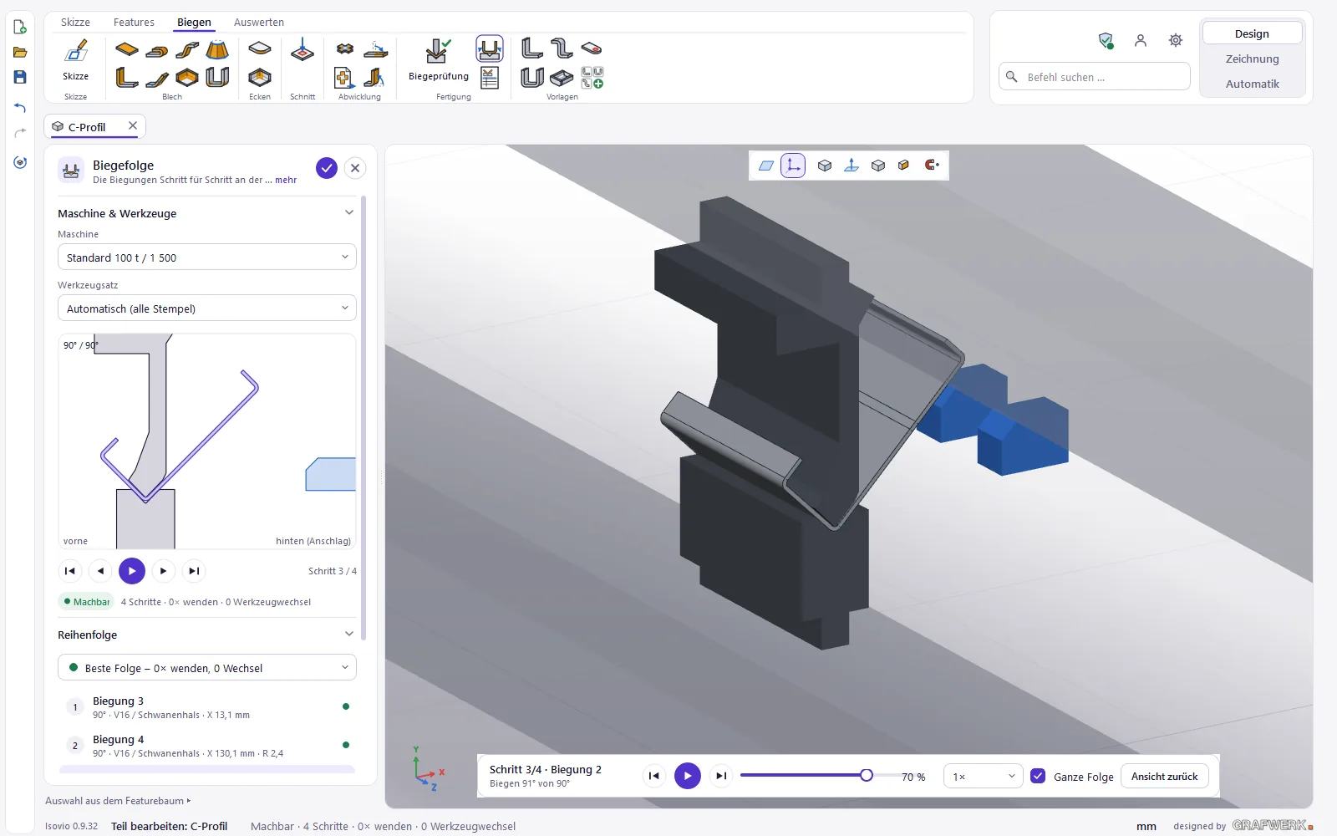The image size is (1337, 836).
Task: Switch to Automatik workspace mode
Action: pyautogui.click(x=1252, y=84)
